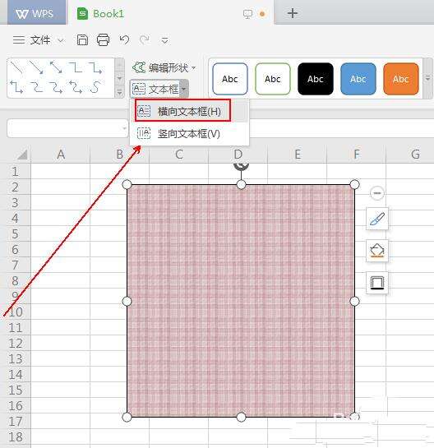Viewport: 434px width, 448px height.
Task: Click the shape style brush icon
Action: pyautogui.click(x=377, y=219)
